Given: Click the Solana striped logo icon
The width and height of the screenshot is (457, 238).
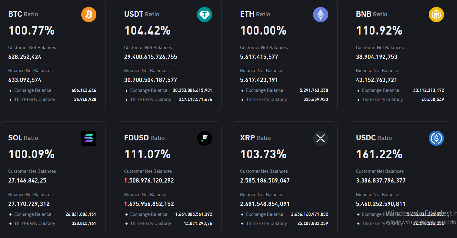Looking at the screenshot, I should pyautogui.click(x=89, y=138).
